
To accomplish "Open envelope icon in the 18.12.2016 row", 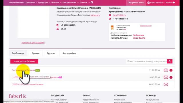I will 166,77.
